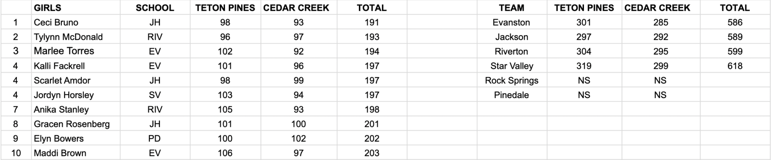Click Gracen Rosenberg's Cedar Creek score 100
The image size is (771, 160).
click(x=298, y=124)
